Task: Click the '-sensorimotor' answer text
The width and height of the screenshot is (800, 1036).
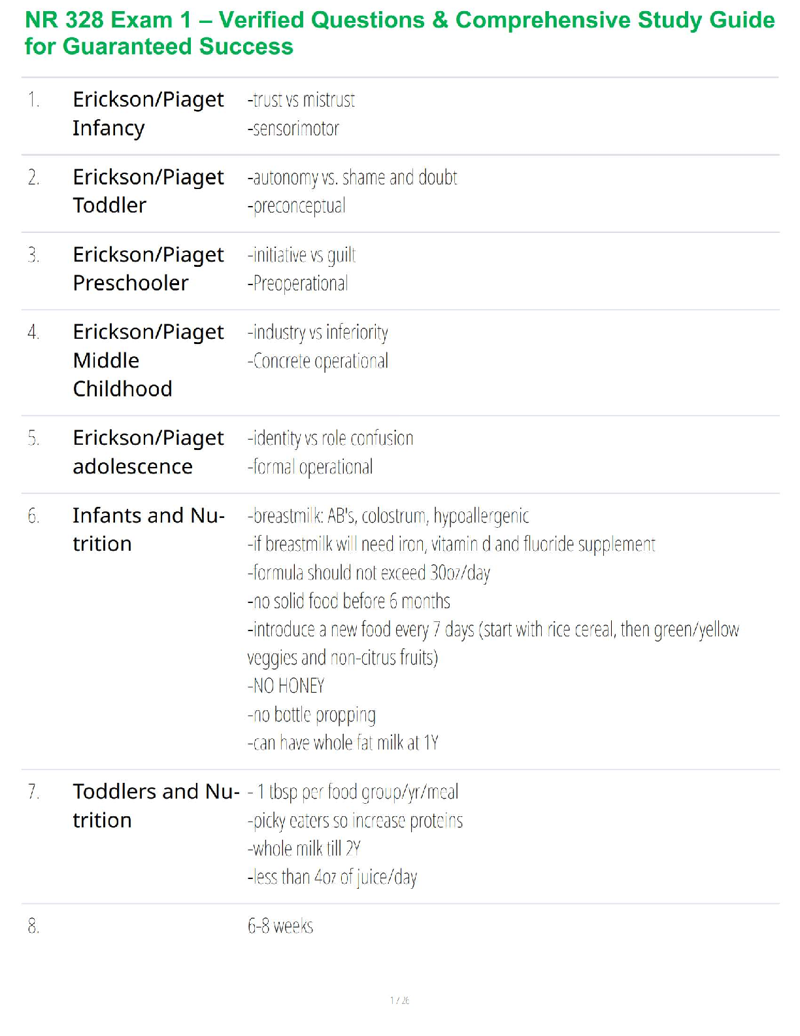Action: tap(293, 129)
